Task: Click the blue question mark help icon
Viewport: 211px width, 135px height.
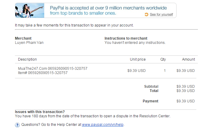Action: (x=17, y=125)
